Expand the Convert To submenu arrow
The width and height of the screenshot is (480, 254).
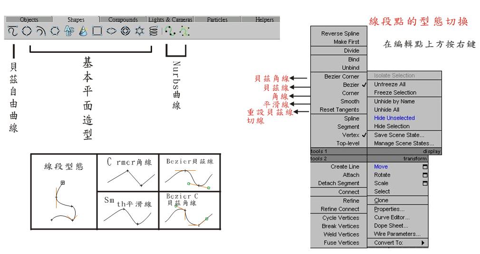point(423,243)
